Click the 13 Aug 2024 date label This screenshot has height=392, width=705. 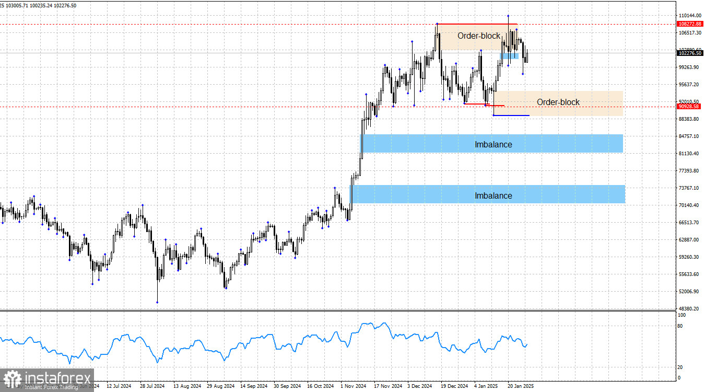pos(186,386)
